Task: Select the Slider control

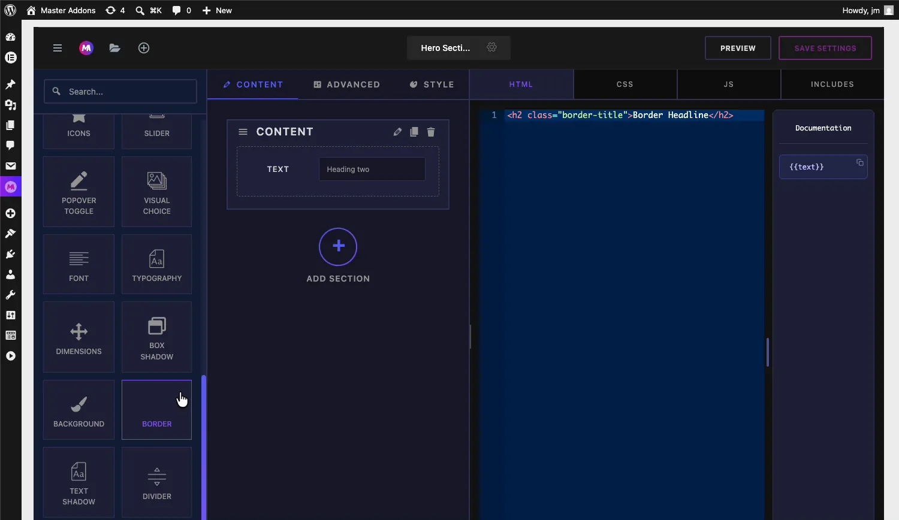Action: point(157,131)
